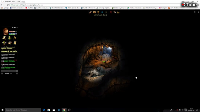This screenshot has width=200, height=112.
Task: Open Aplikacje bookmarks shortcut
Action: click(5, 8)
